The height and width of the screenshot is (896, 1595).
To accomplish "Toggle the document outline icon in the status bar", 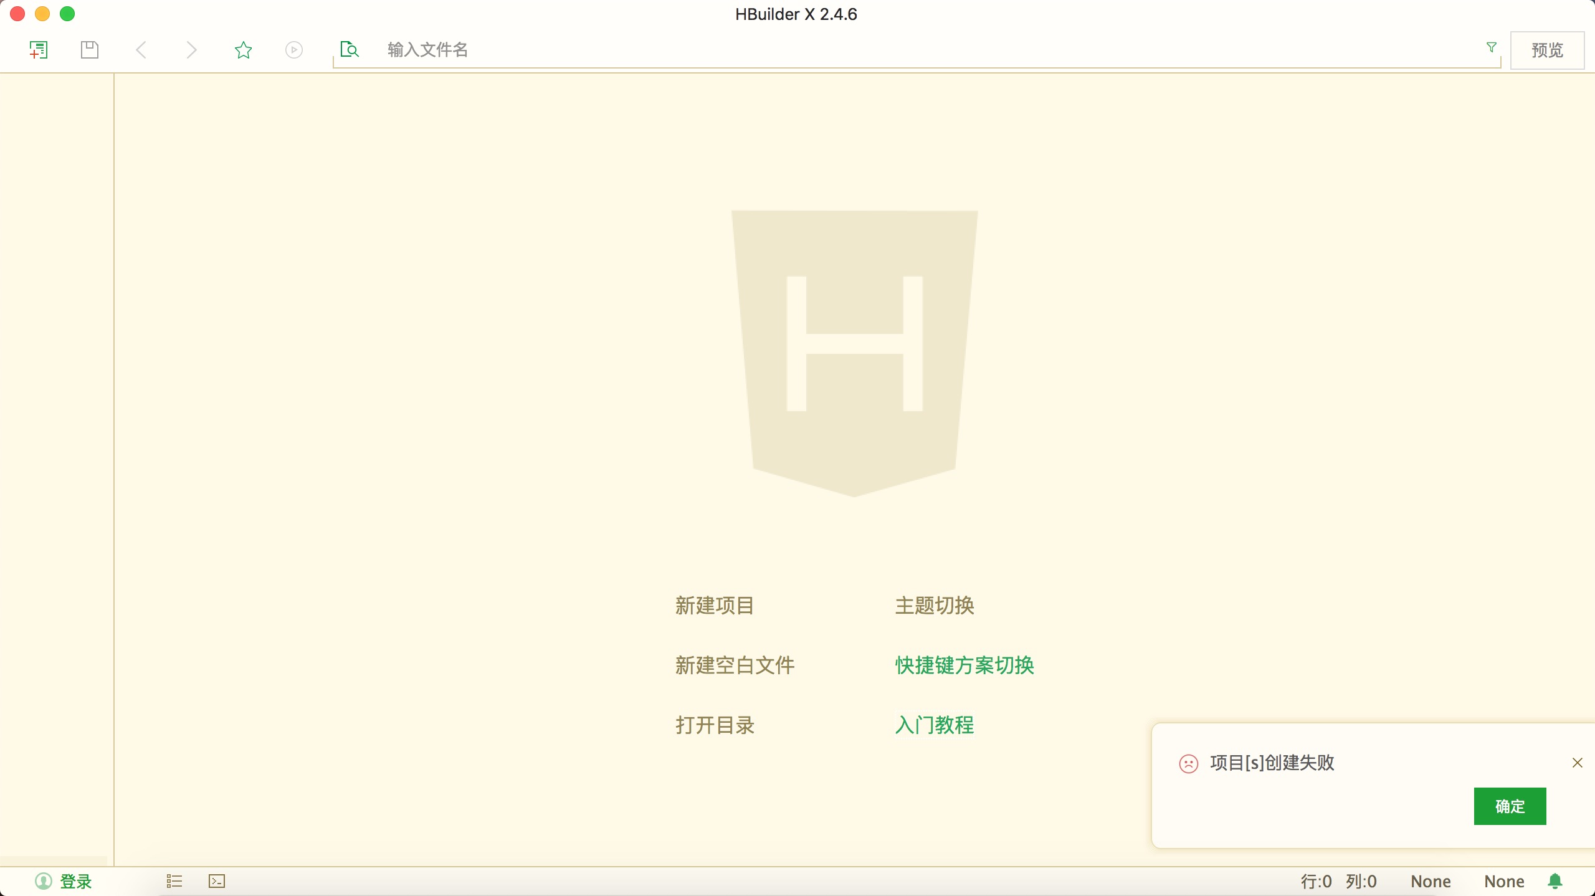I will (174, 881).
